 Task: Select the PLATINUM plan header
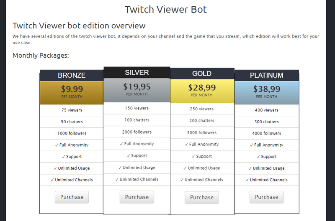coord(266,75)
